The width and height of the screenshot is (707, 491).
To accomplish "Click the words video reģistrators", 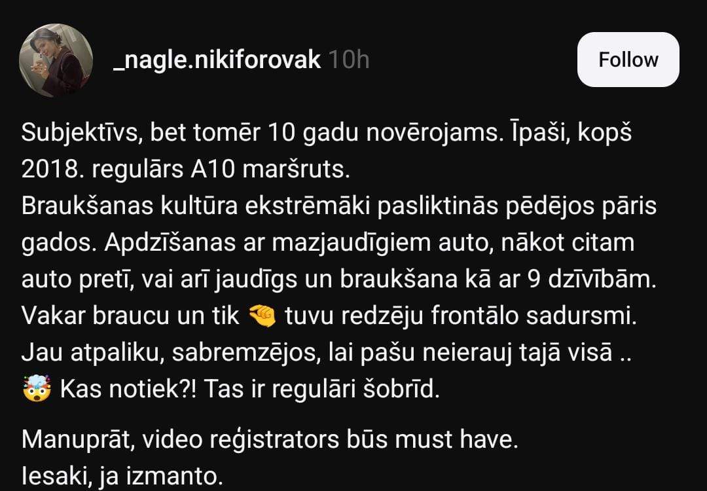I will coord(240,439).
